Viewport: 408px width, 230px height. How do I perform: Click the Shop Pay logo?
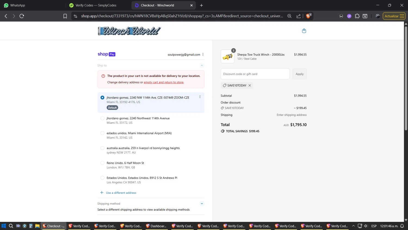tap(106, 54)
